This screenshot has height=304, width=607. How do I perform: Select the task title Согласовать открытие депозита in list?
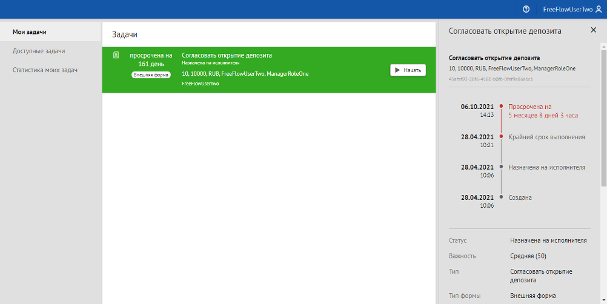pyautogui.click(x=227, y=55)
